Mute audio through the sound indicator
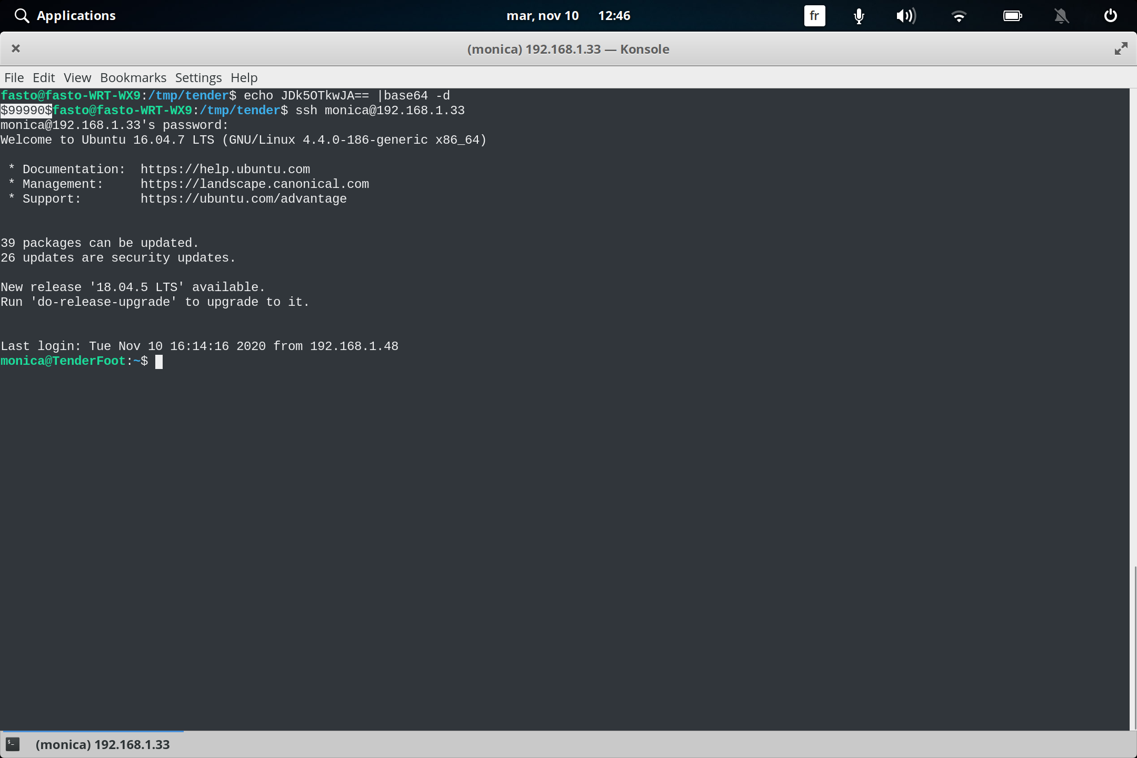This screenshot has width=1137, height=758. [906, 16]
